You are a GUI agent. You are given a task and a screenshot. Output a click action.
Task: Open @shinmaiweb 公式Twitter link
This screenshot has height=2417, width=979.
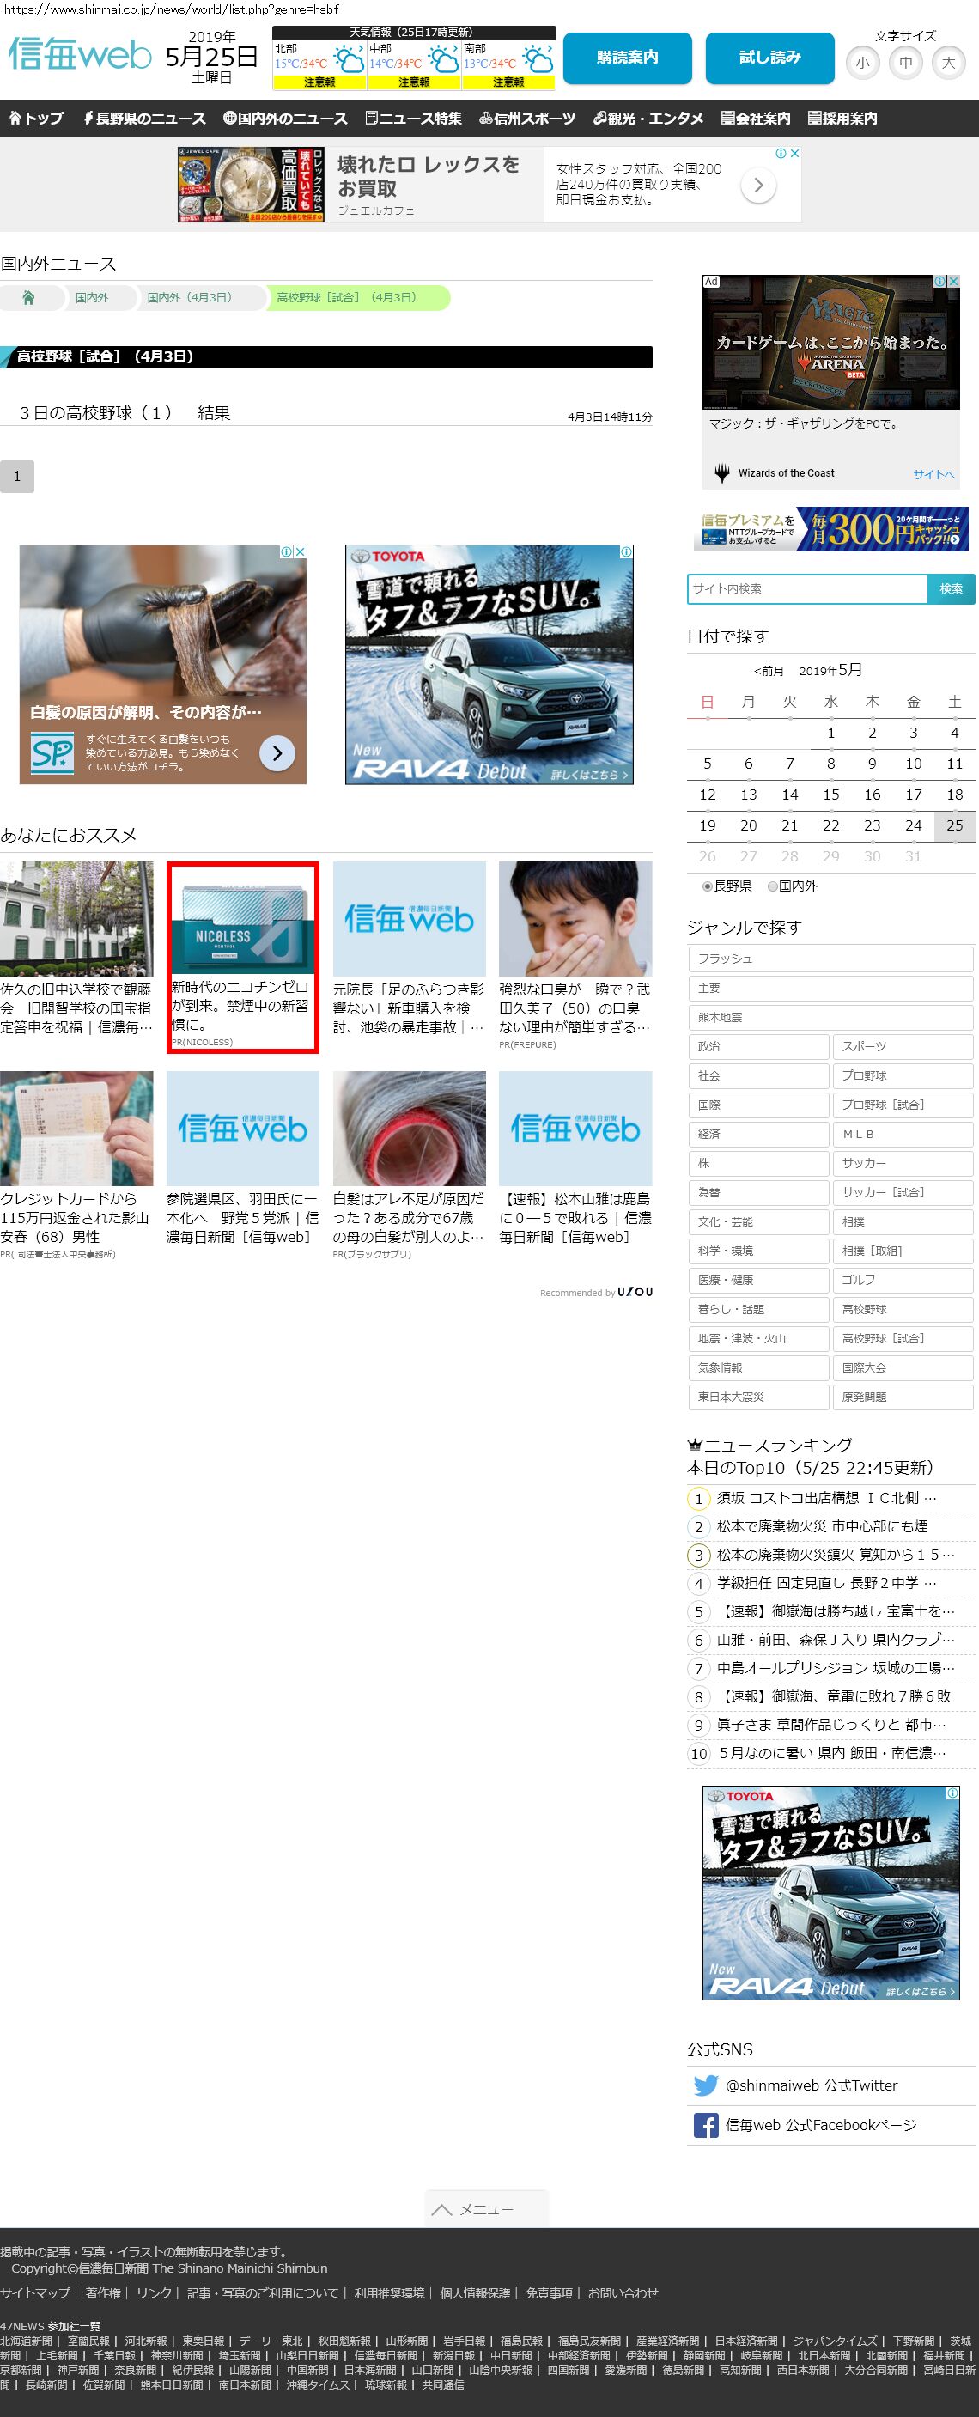(x=812, y=2085)
